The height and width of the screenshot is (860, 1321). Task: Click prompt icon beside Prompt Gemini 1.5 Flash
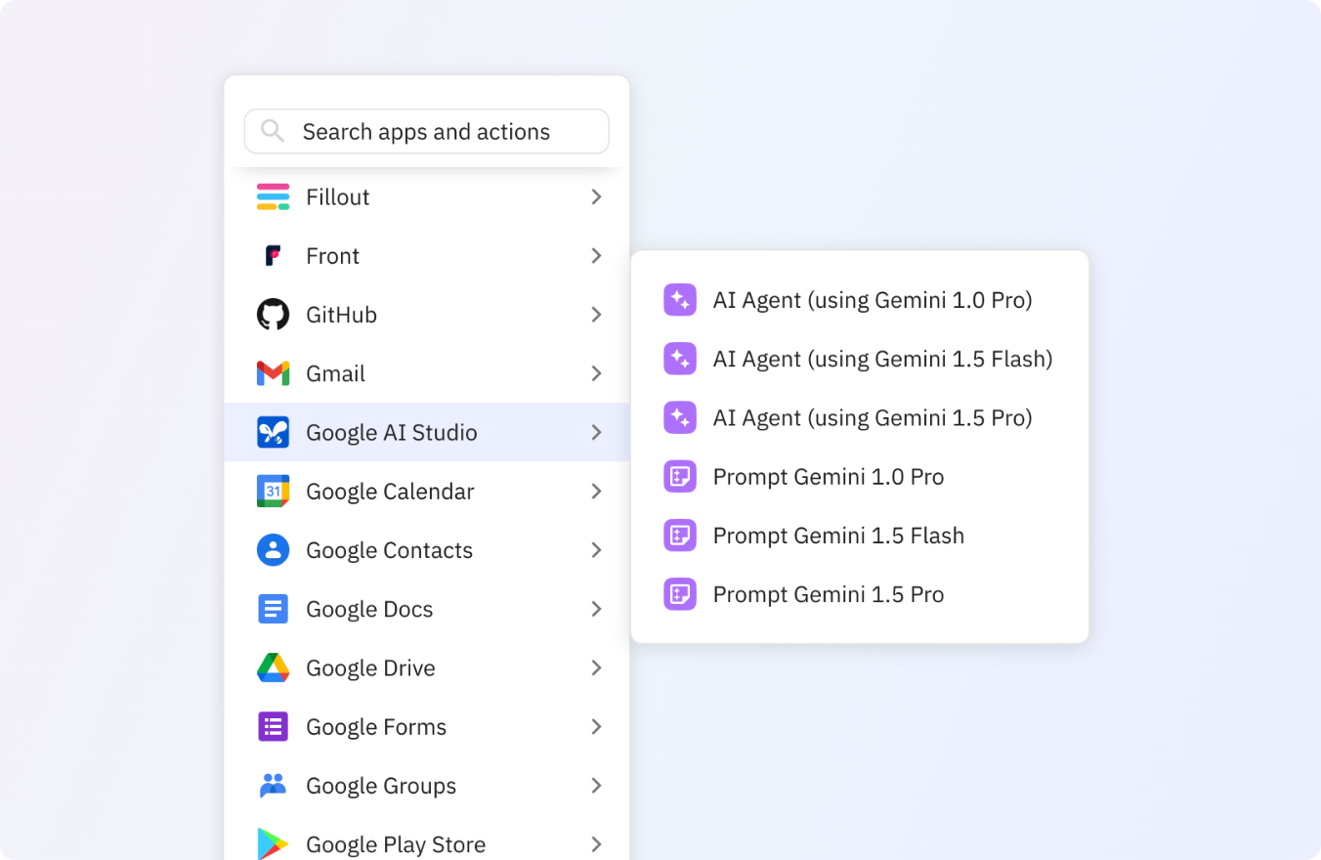680,536
